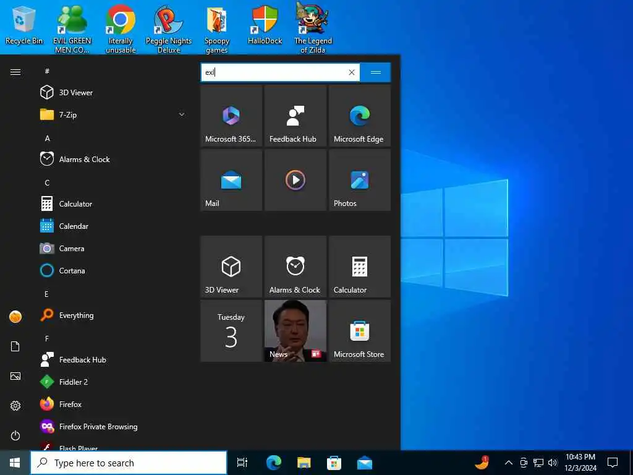Open the Alarms & Clock tile
The image size is (633, 475).
click(x=295, y=267)
